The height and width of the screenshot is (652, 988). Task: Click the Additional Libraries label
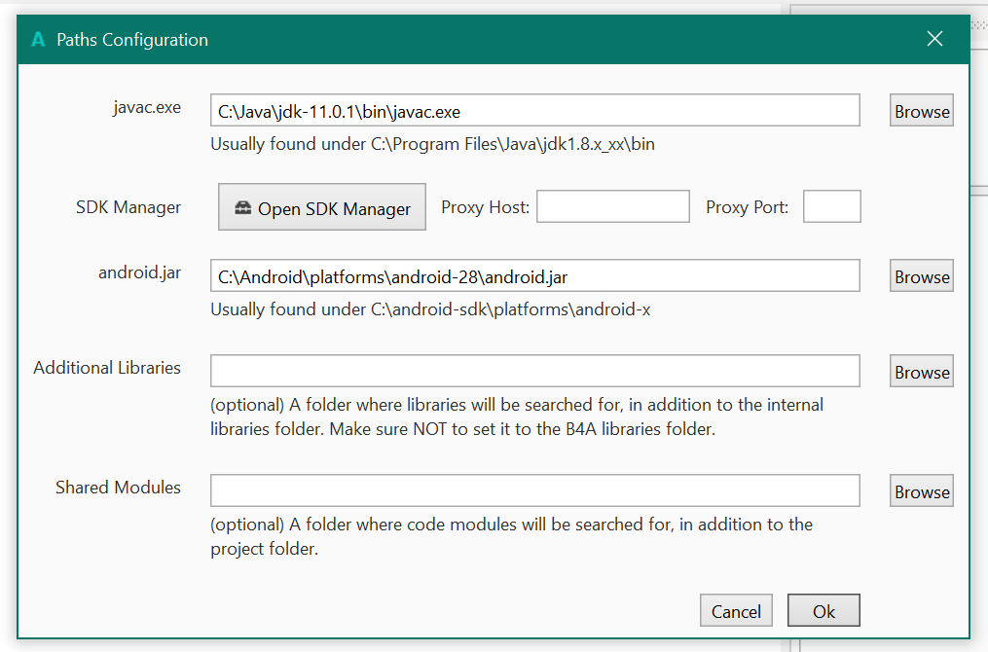(107, 368)
